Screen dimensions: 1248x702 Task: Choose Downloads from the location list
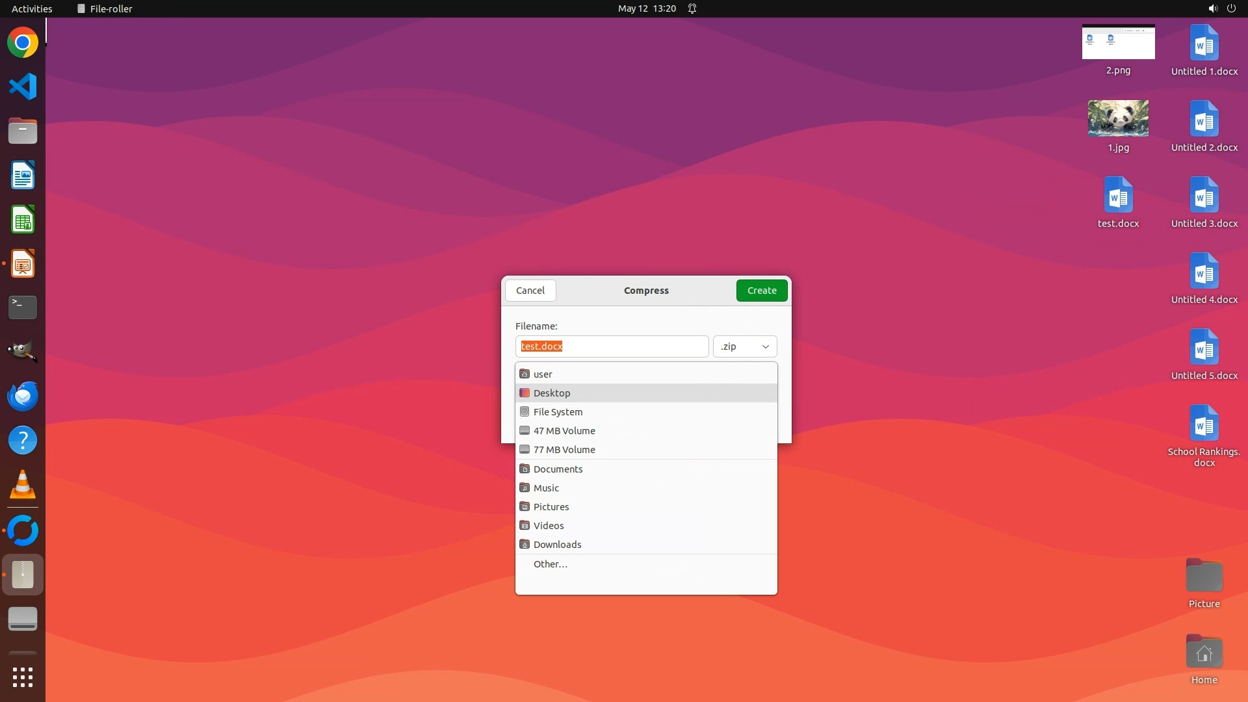point(557,545)
